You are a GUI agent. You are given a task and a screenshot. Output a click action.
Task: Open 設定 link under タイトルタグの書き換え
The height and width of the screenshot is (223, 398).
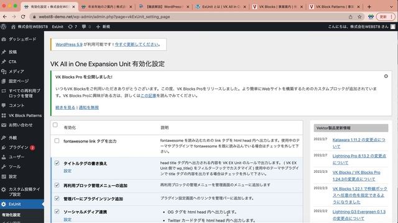pyautogui.click(x=68, y=171)
